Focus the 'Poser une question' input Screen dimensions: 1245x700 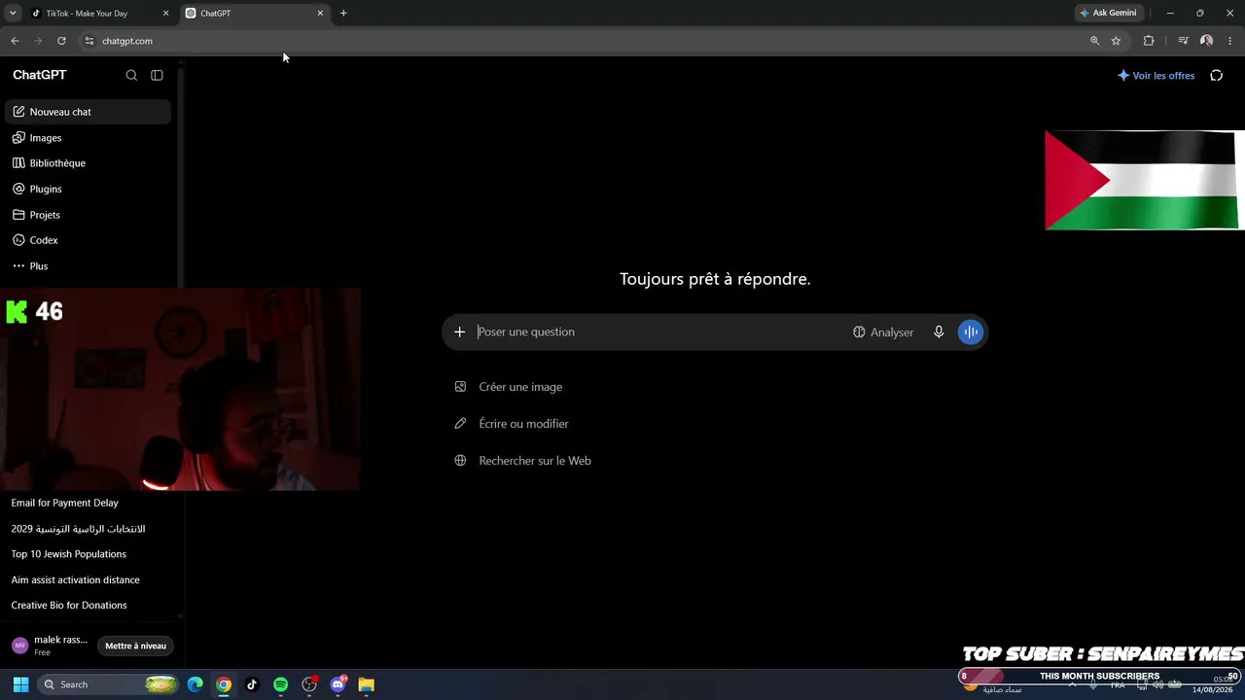click(659, 332)
